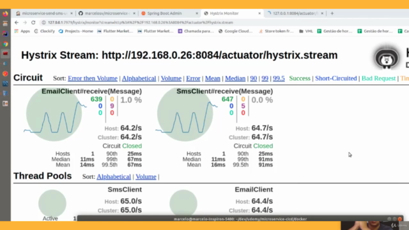Open a new browser tab with plus
The height and width of the screenshot is (230, 409).
tap(332, 13)
